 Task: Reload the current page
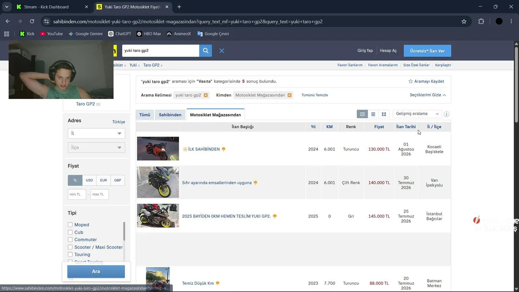click(x=32, y=21)
